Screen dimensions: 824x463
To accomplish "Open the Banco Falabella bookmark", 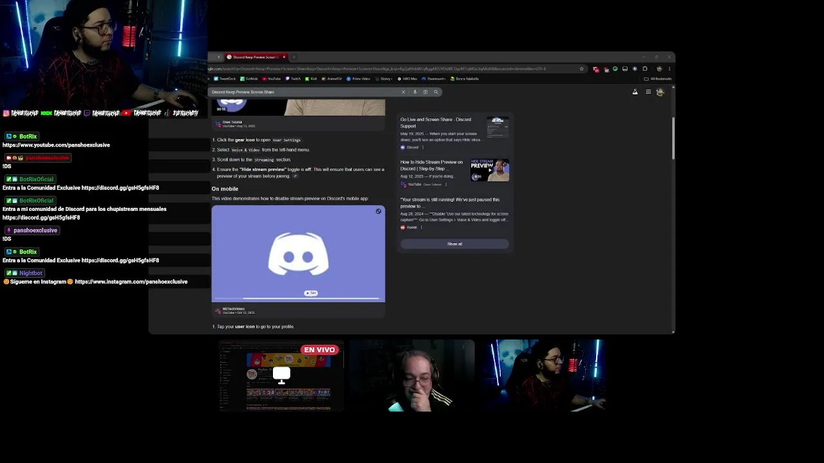I will tap(465, 78).
